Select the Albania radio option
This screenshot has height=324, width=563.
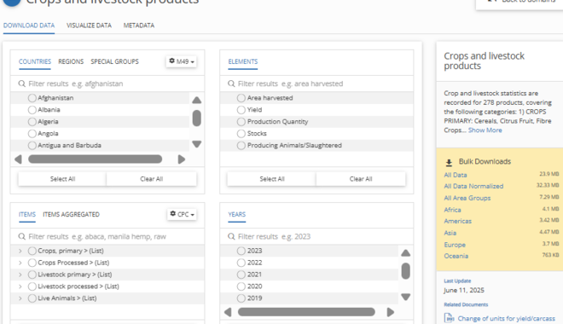(32, 109)
